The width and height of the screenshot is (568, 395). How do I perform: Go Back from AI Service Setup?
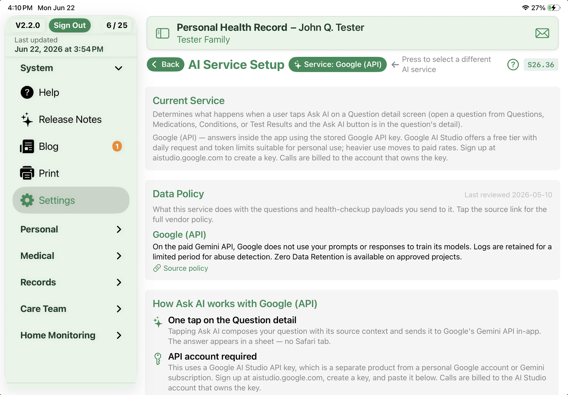(x=165, y=64)
